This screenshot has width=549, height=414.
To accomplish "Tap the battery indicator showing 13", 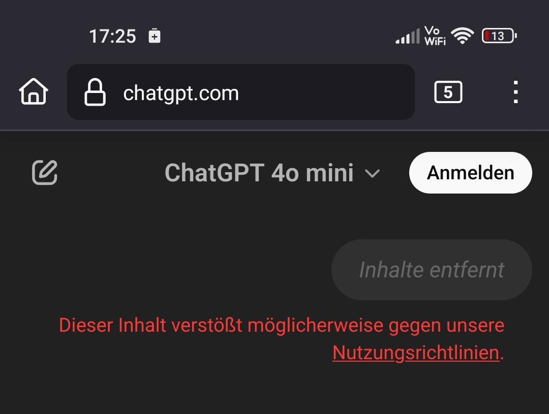I will [499, 36].
